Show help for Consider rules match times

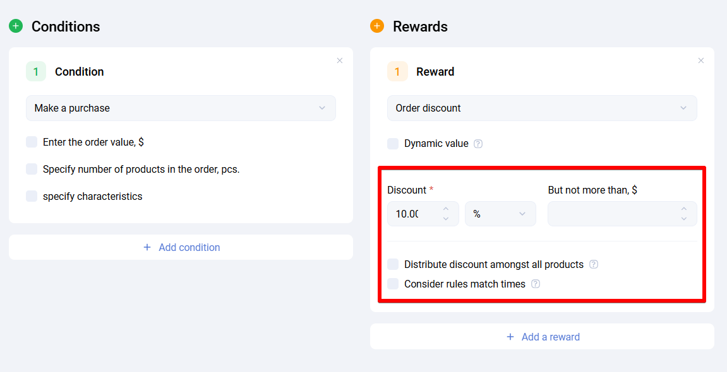point(536,284)
